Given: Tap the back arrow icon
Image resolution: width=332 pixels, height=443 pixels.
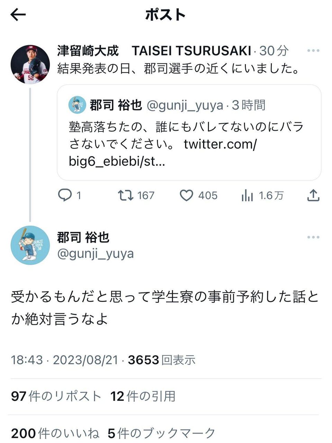Looking at the screenshot, I should pyautogui.click(x=18, y=15).
